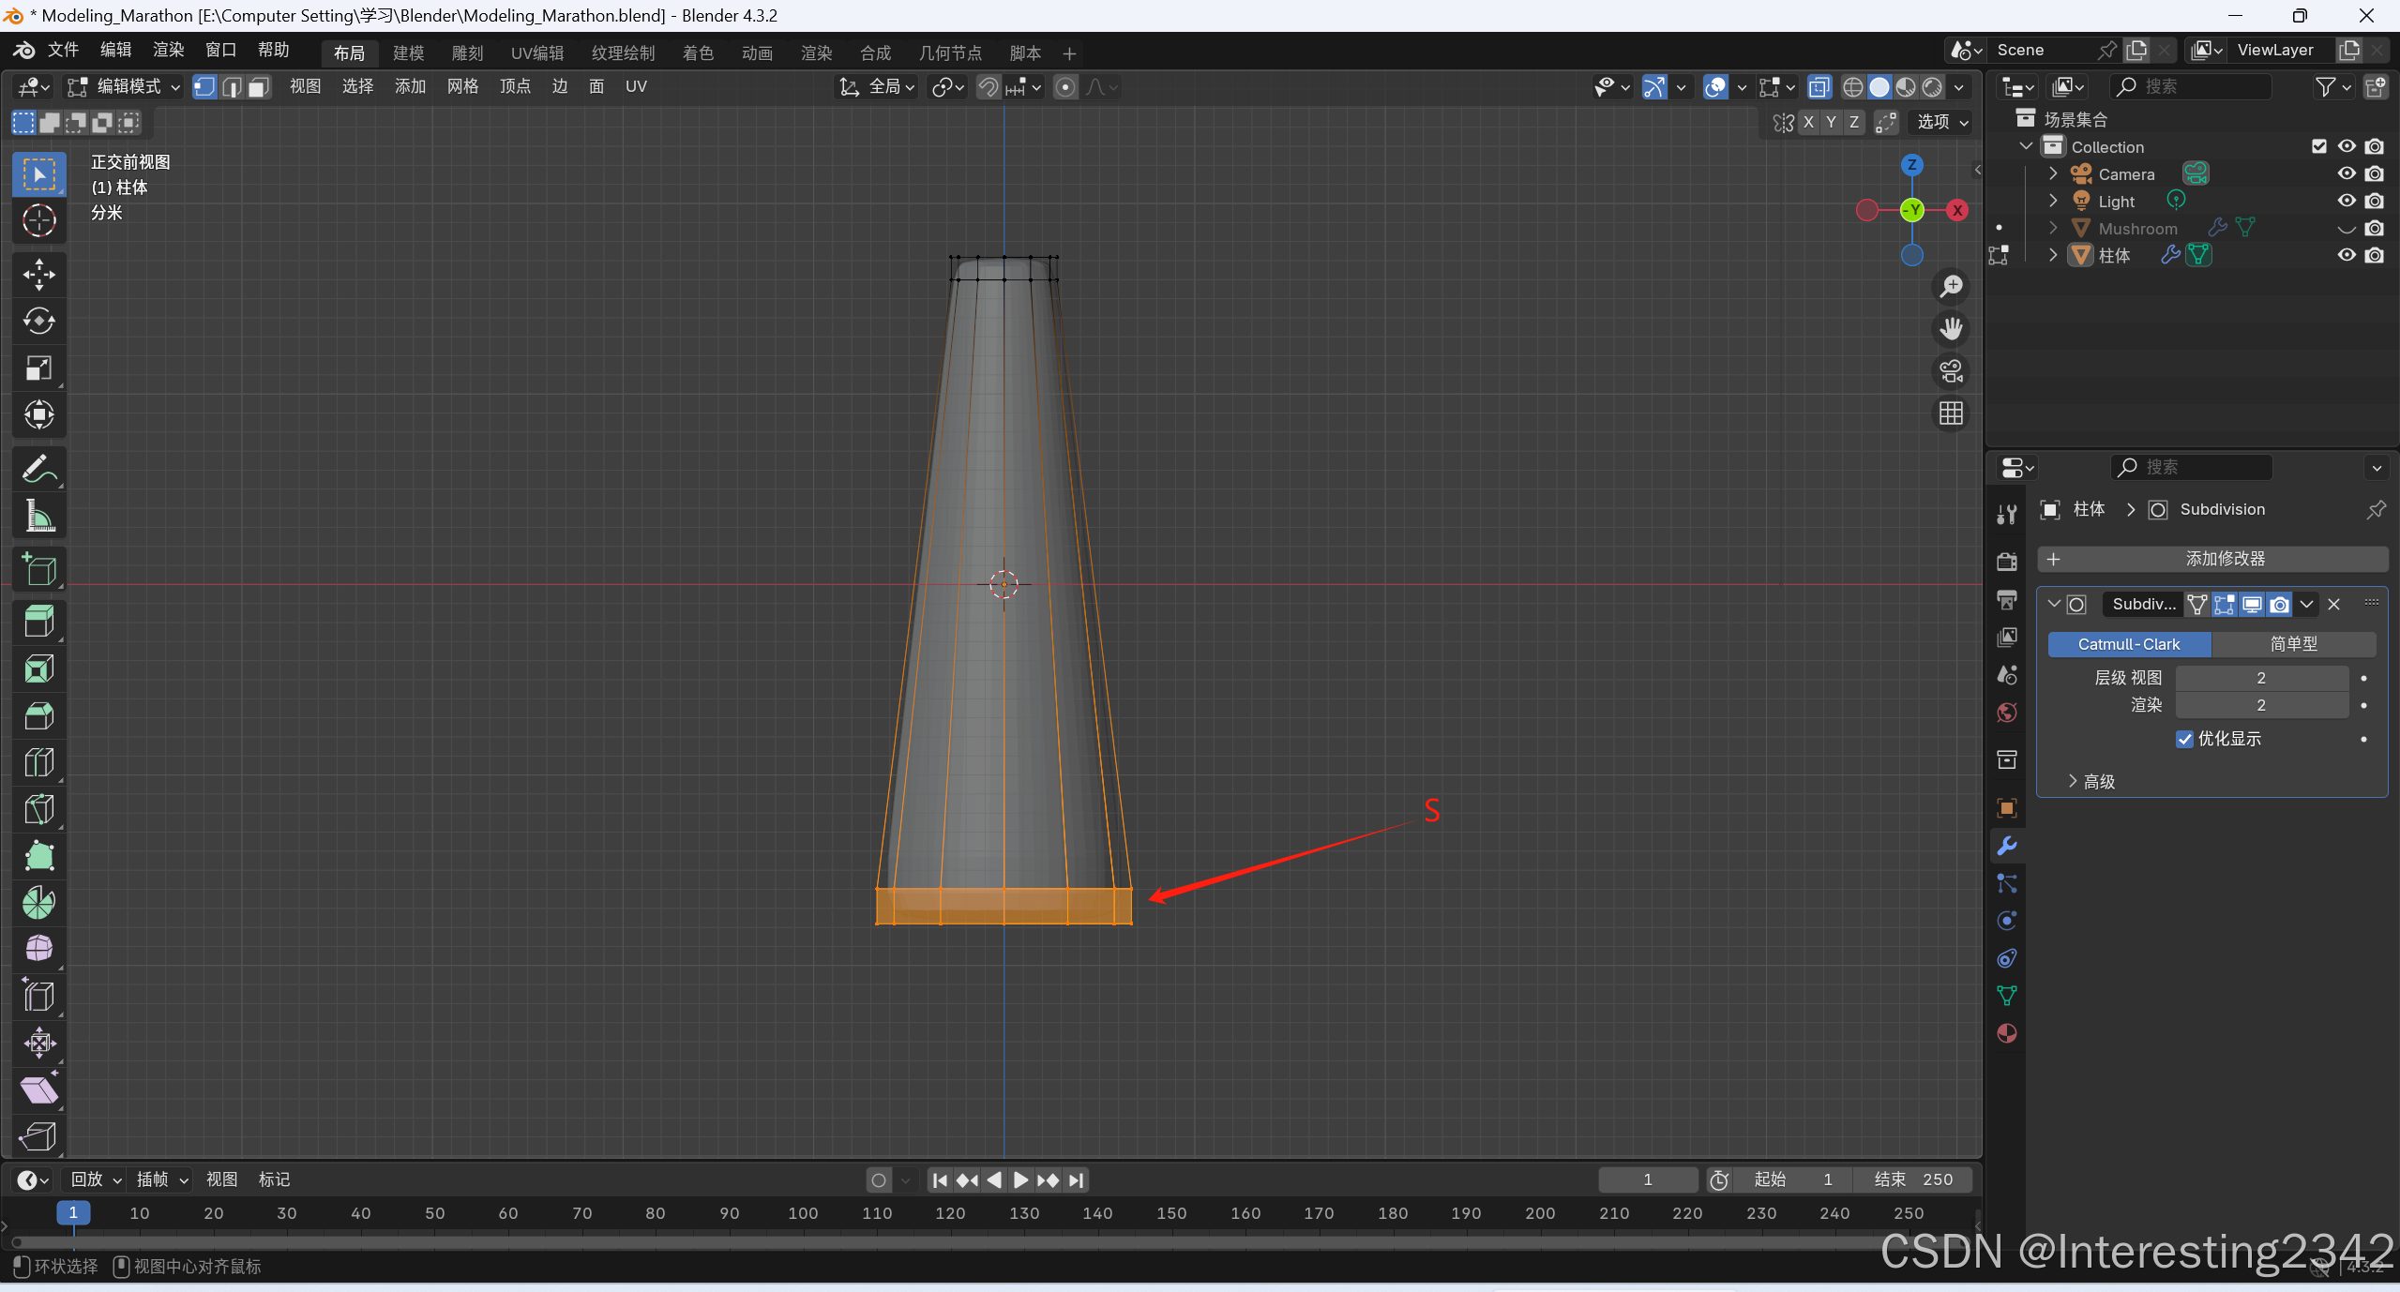Activate the Annotate pencil tool

coord(38,469)
